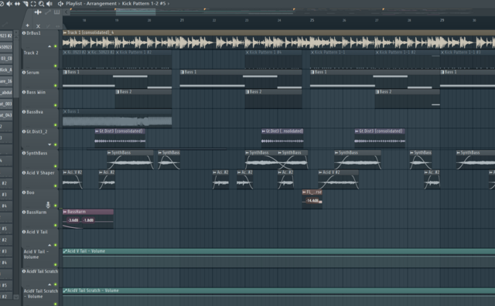Click the picker scrollbar down arrow

coord(16,297)
